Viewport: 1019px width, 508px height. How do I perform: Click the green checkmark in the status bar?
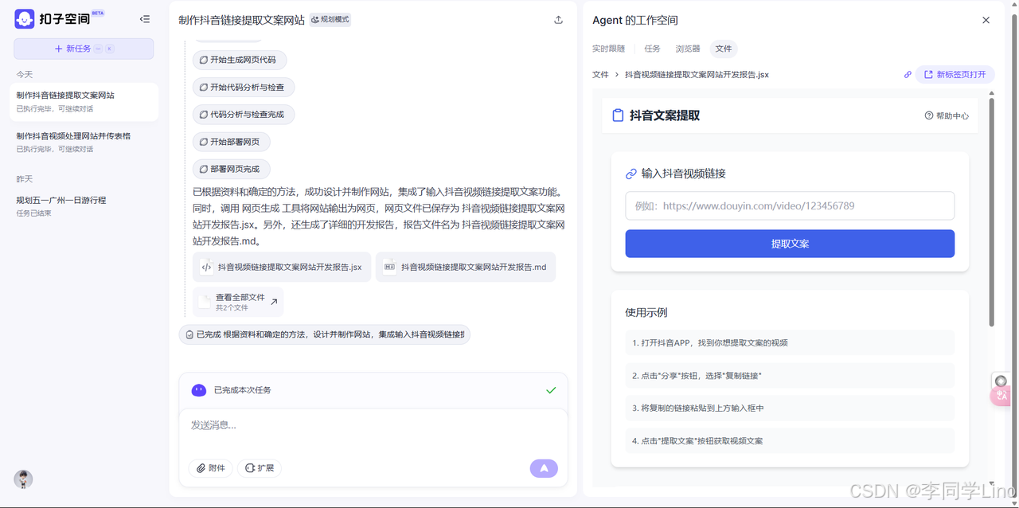[551, 390]
